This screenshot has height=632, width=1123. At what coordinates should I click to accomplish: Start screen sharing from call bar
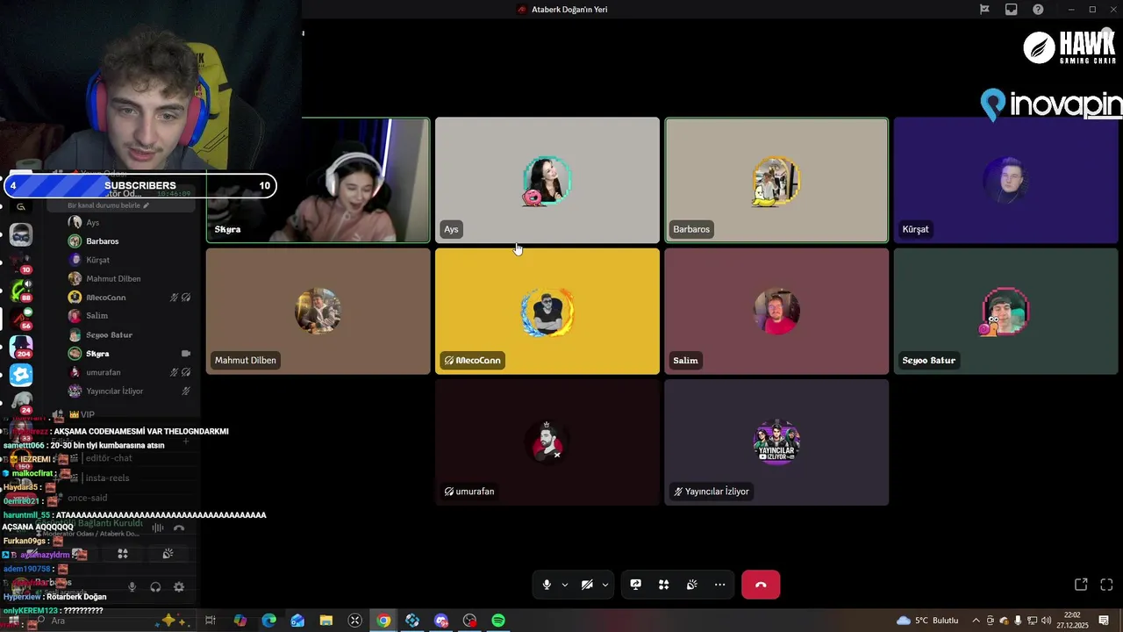click(x=636, y=585)
